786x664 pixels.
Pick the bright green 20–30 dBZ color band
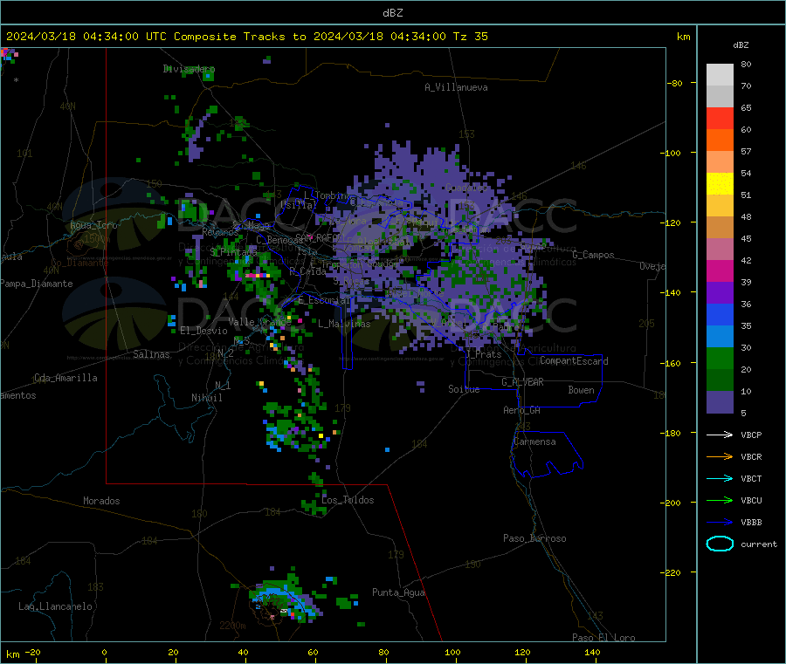coord(720,359)
